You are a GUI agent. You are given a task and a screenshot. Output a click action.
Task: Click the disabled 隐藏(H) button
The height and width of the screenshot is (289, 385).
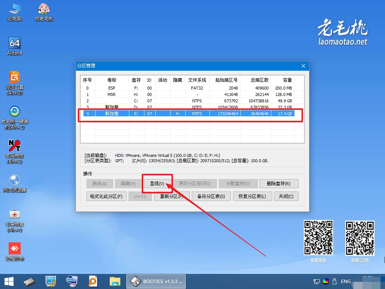[128, 184]
